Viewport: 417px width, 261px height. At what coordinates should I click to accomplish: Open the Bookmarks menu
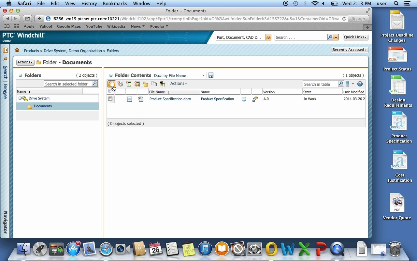pyautogui.click(x=115, y=4)
